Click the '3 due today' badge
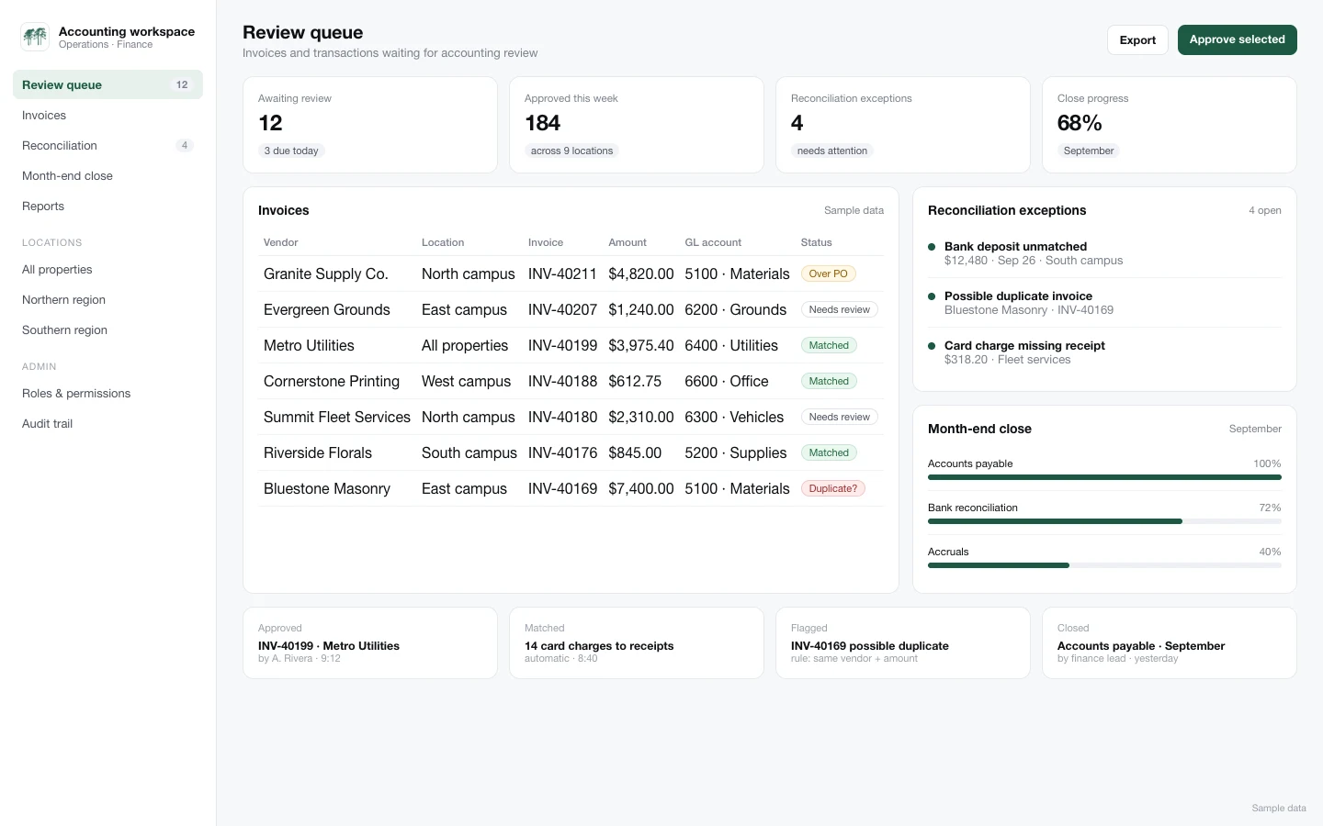Viewport: 1323px width, 826px height. 291,151
